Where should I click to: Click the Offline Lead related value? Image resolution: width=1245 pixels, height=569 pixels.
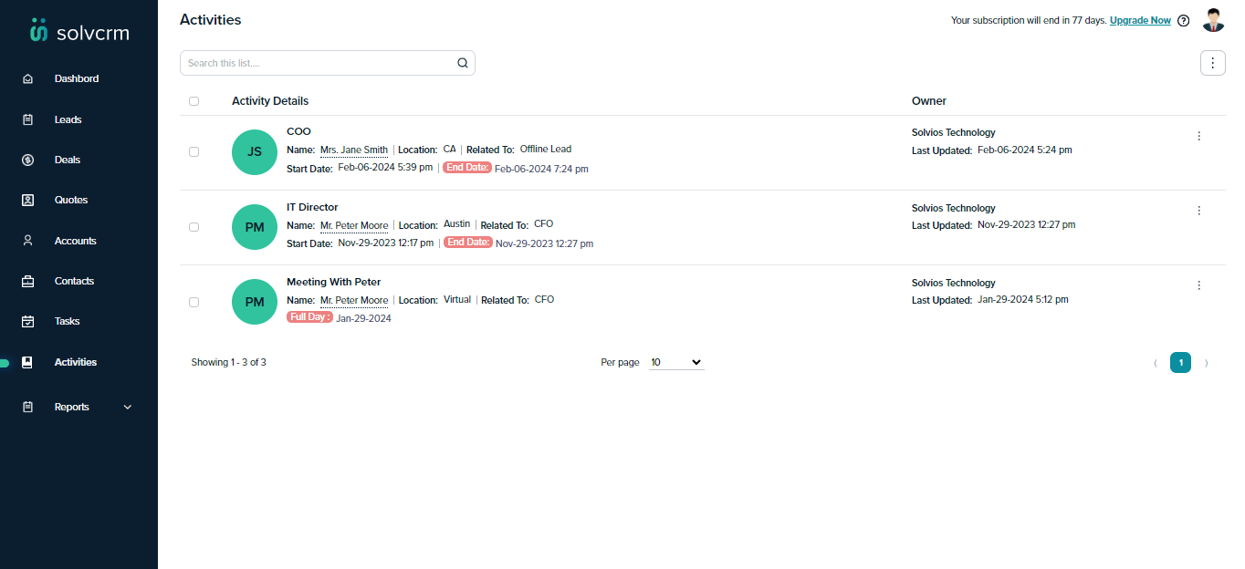(x=546, y=150)
